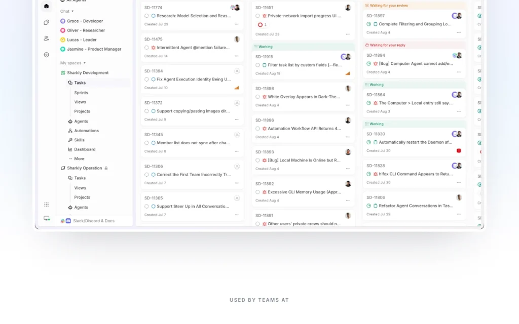Open Tasks under Sharkly Operation
Viewport: 519px width, 324px height.
(x=80, y=178)
